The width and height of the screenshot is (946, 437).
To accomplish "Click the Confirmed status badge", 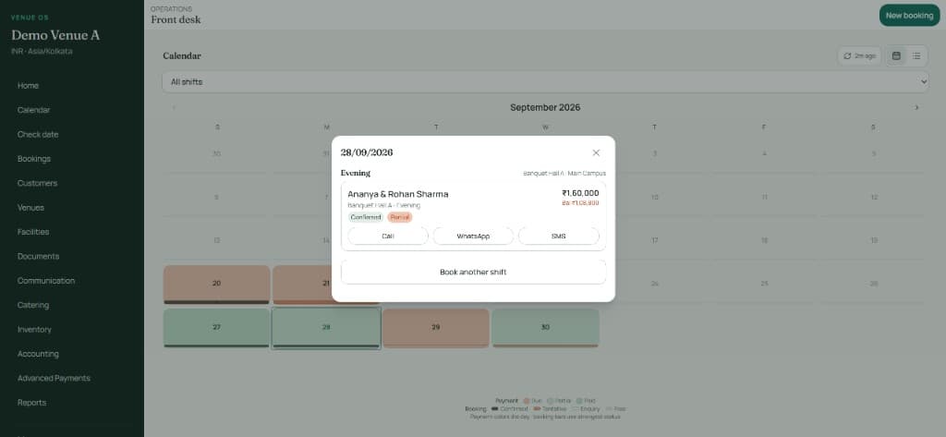I will coord(366,217).
